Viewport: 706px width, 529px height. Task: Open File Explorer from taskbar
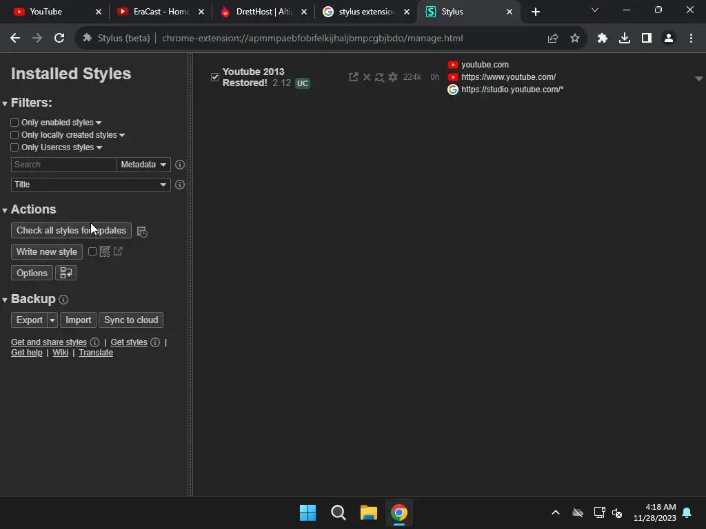[x=369, y=512]
